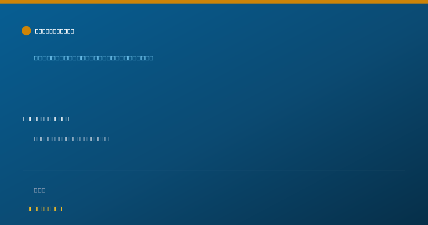This screenshot has width=428, height=225.
Task: Open the yellow link text at the bottom
Action: 44,209
